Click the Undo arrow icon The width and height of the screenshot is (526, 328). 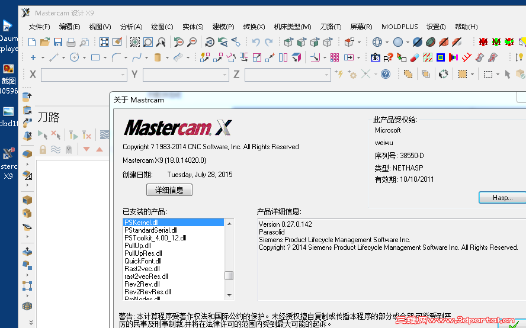pos(256,42)
